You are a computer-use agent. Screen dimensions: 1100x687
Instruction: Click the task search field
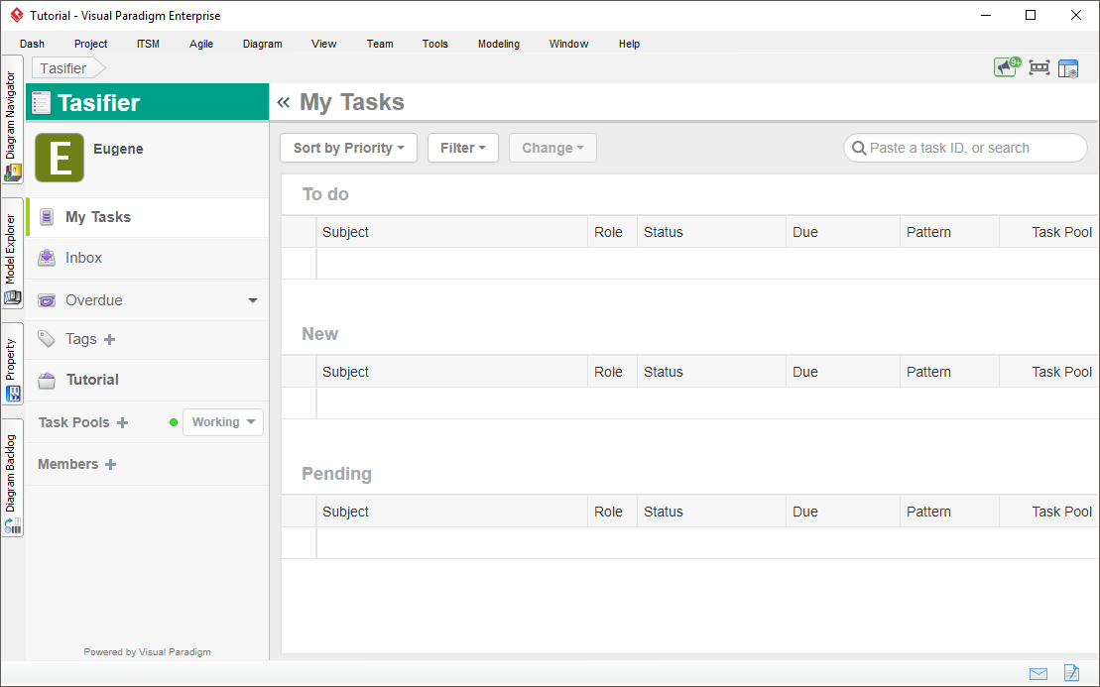(965, 148)
